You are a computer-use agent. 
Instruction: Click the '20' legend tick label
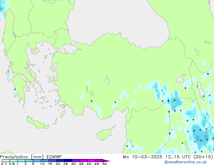click(x=58, y=164)
